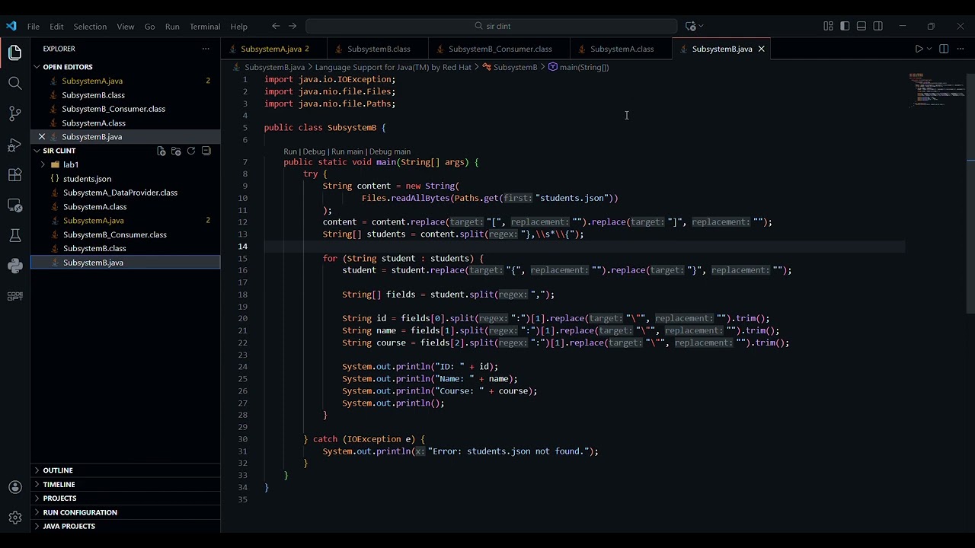The image size is (975, 548).
Task: Collapse all folders in SIR CLINT explorer
Action: click(x=206, y=151)
